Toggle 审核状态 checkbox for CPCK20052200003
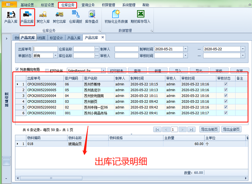Image resolution: width=252 pixels, height=184 pixels. [x=226, y=101]
